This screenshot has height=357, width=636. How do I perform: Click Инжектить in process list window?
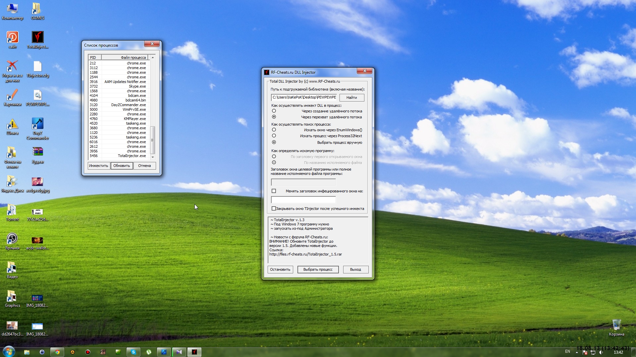click(99, 166)
